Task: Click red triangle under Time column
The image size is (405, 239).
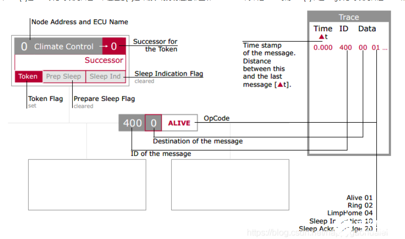Action: (322, 37)
